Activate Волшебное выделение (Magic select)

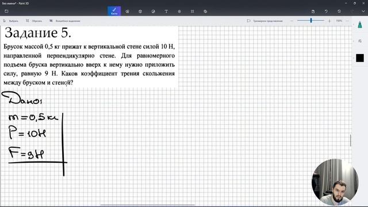(65, 21)
